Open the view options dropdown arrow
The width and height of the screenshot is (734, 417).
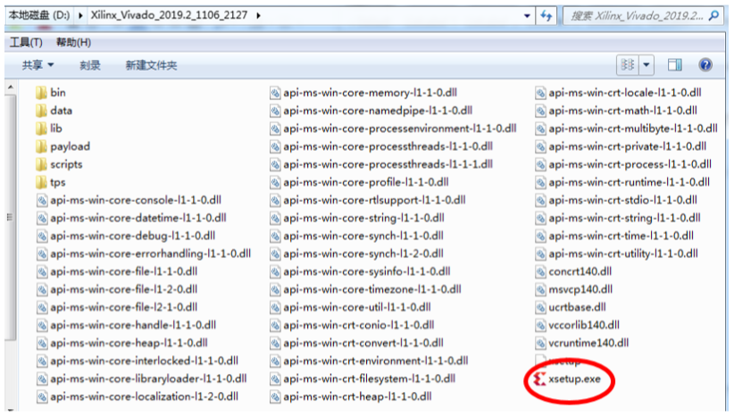pyautogui.click(x=646, y=64)
